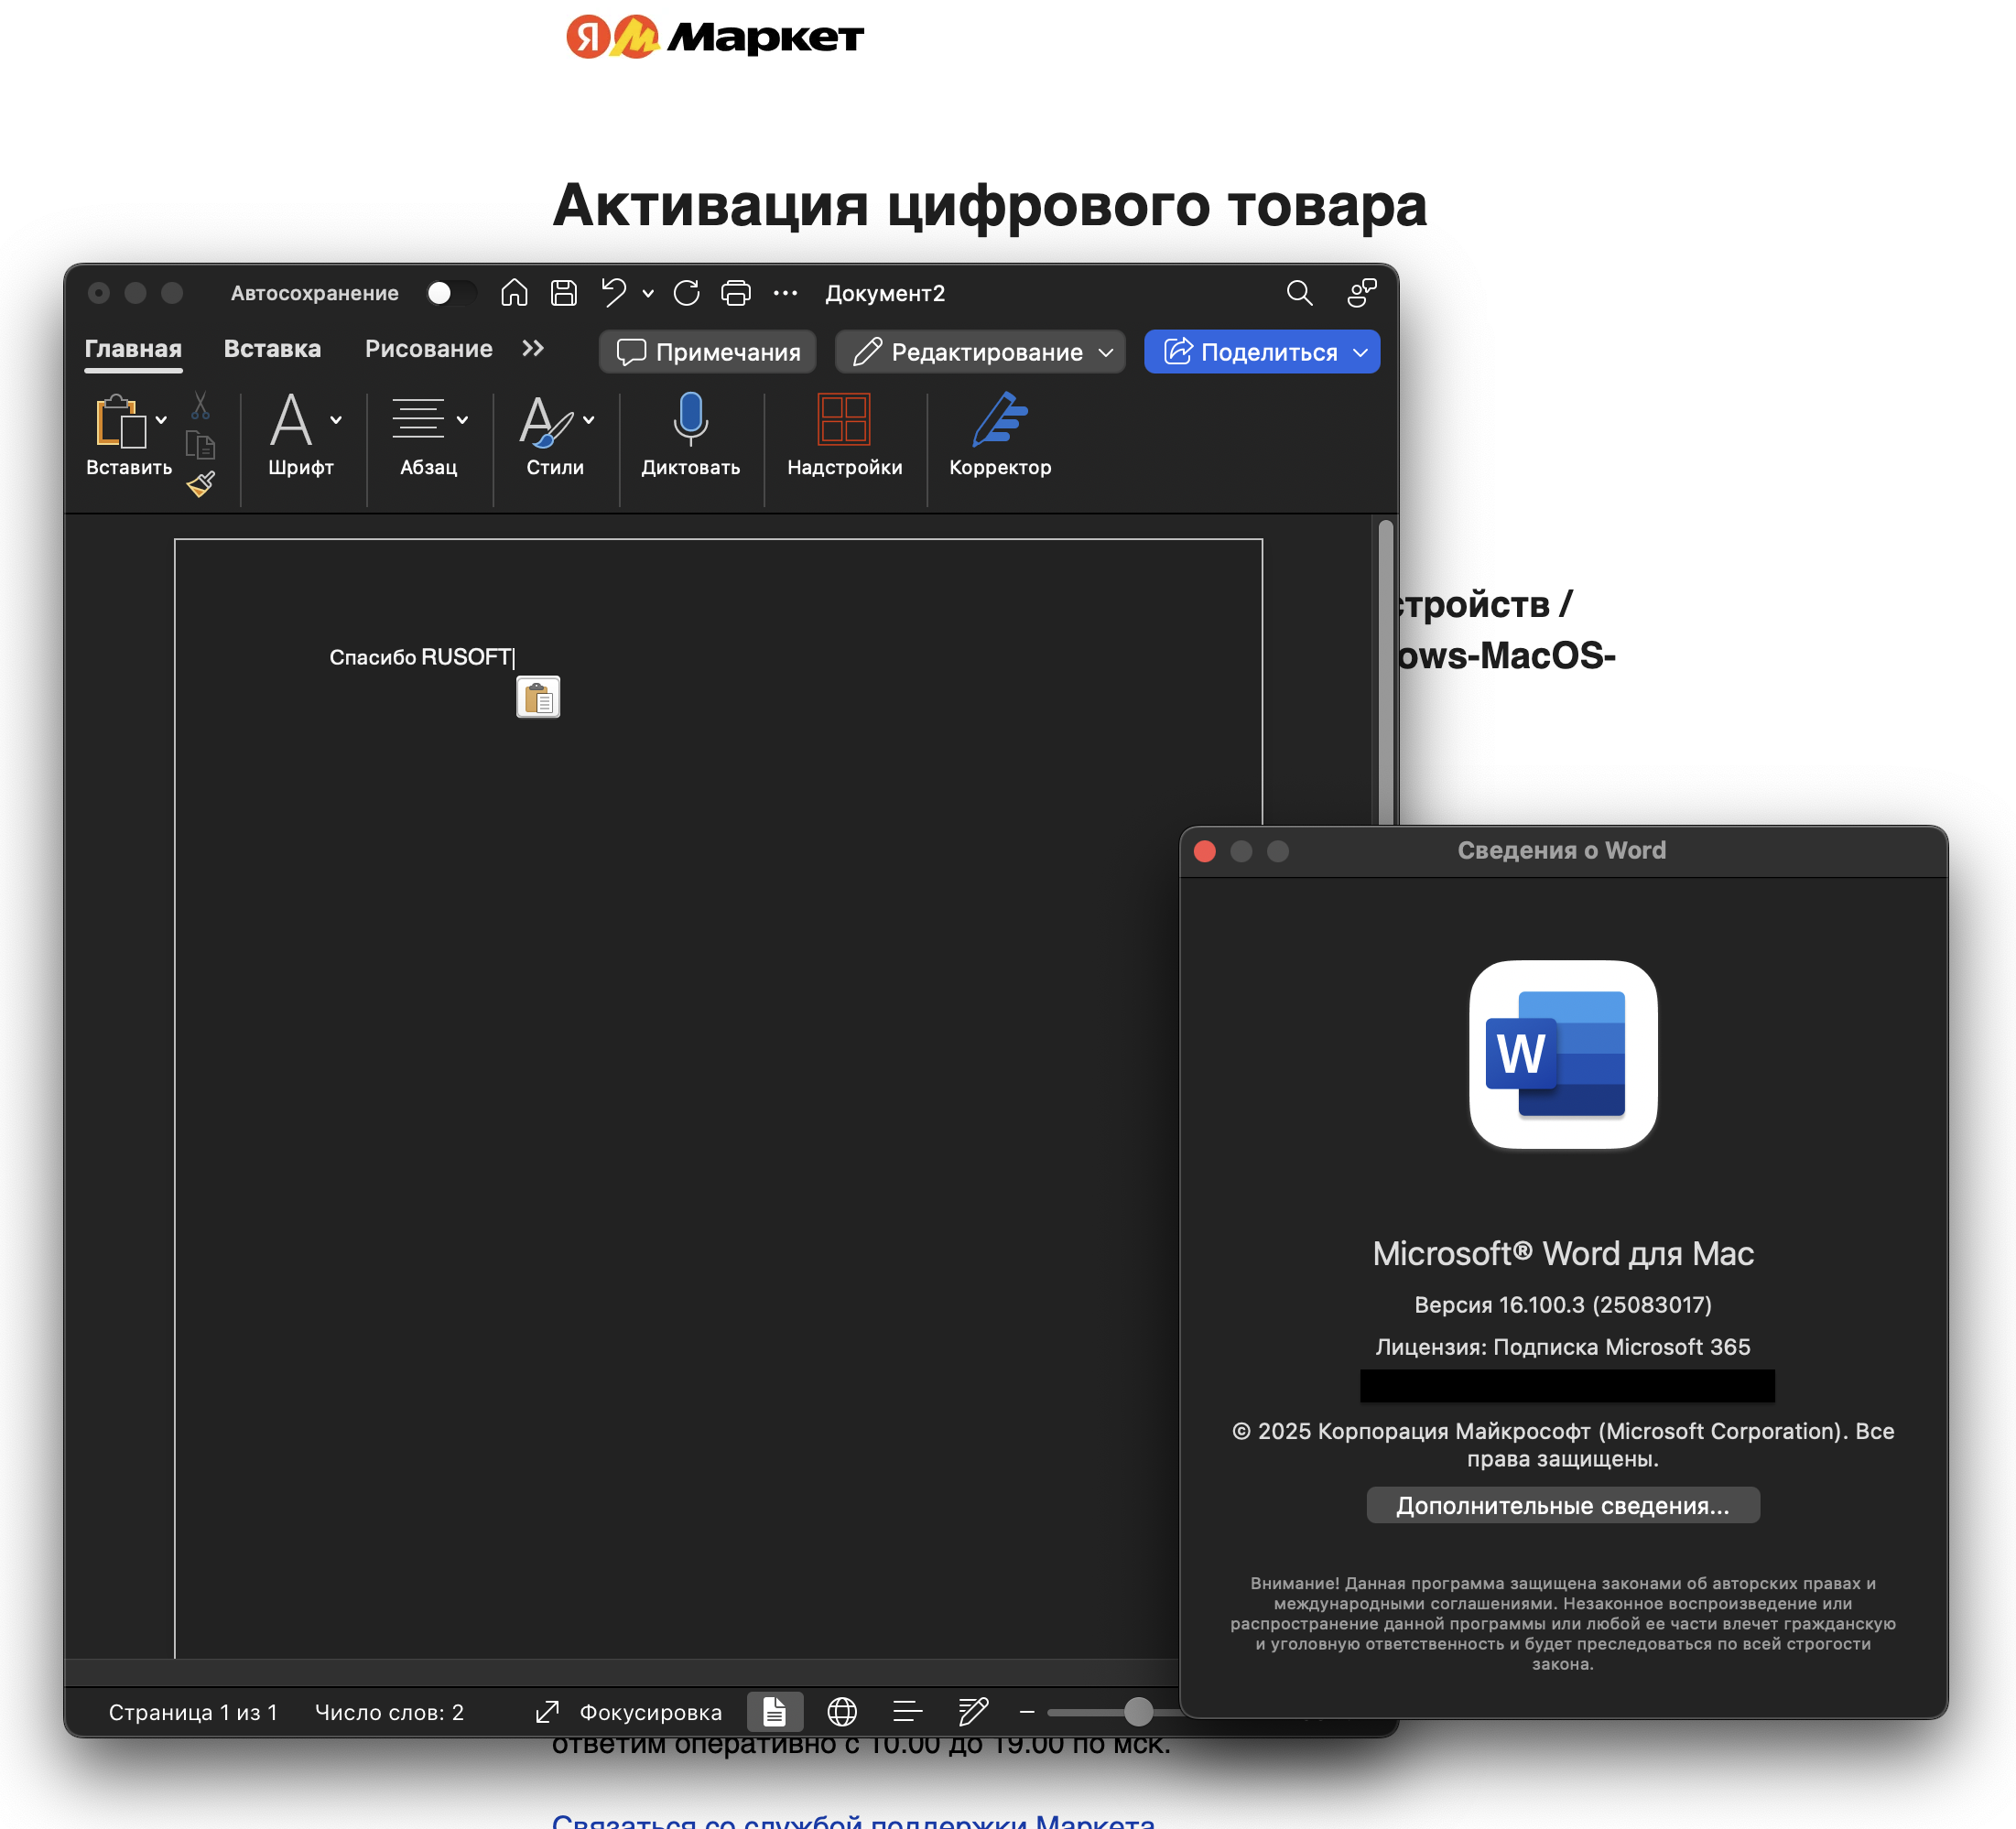Click the Дополнительные сведения button
Screen dimensions: 2016x1829
point(1562,1505)
